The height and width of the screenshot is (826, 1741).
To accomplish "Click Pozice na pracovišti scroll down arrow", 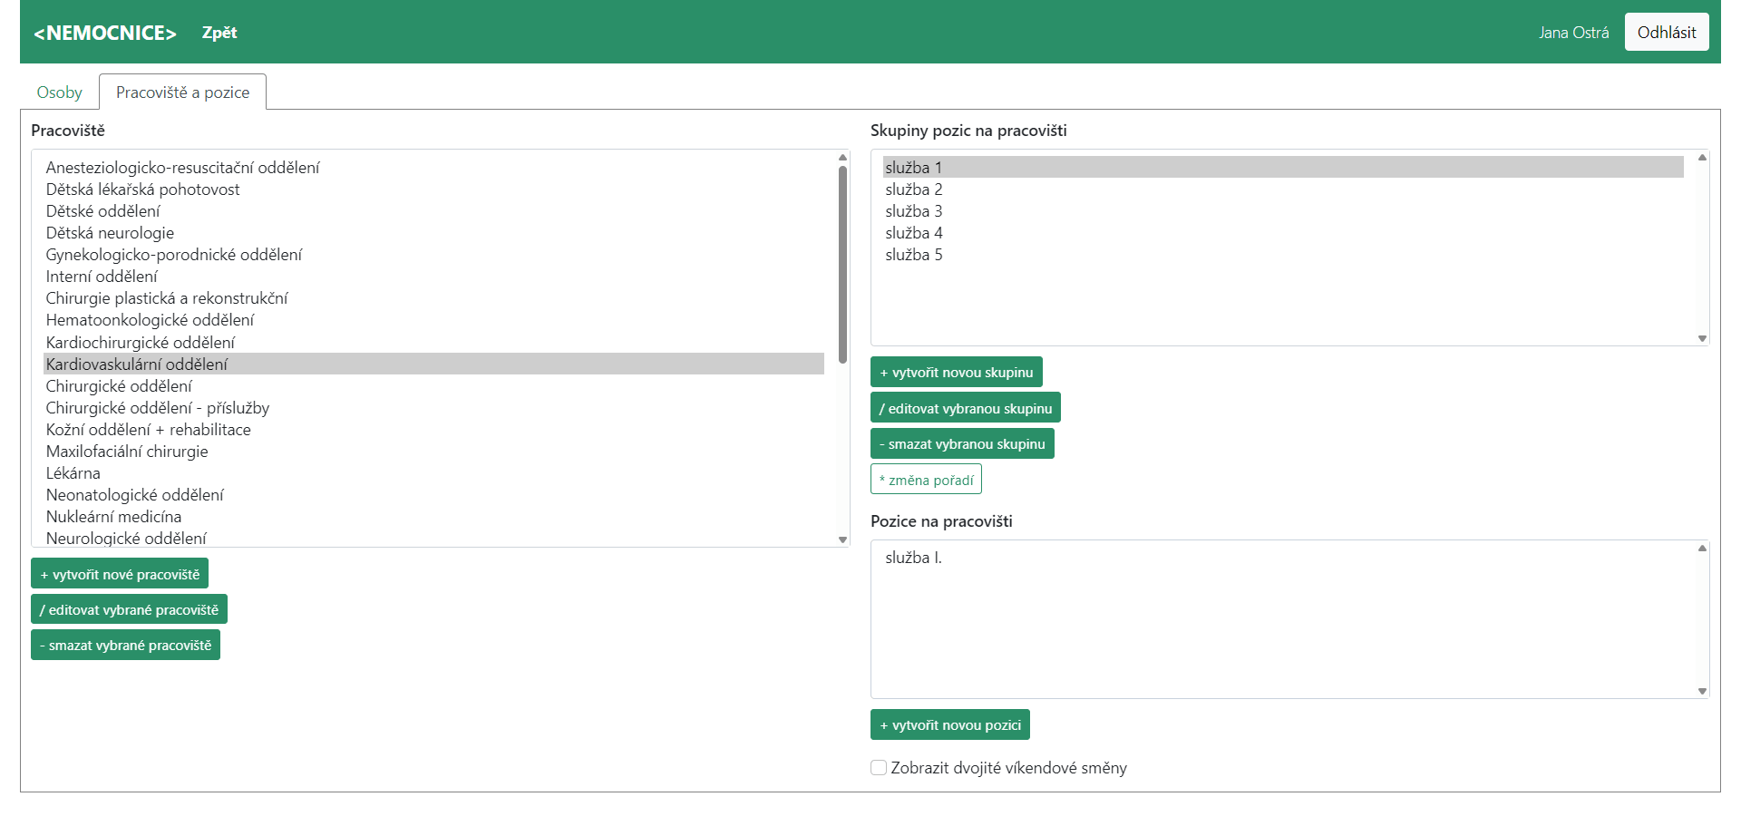I will [1702, 691].
